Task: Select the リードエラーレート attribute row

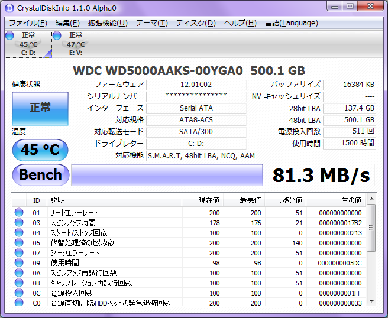Action: [189, 213]
